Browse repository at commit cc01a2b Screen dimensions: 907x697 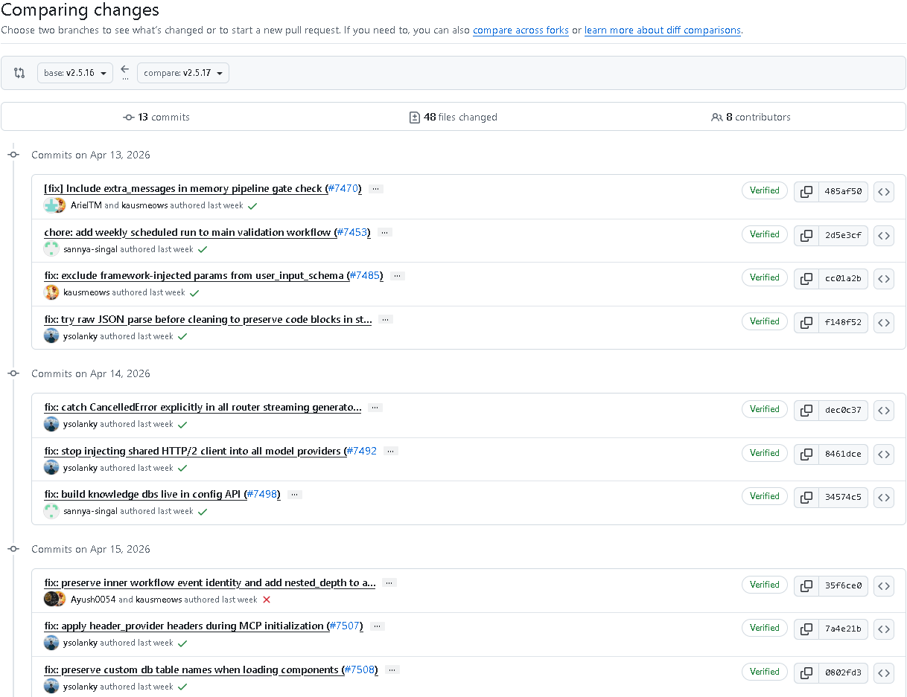pos(883,278)
